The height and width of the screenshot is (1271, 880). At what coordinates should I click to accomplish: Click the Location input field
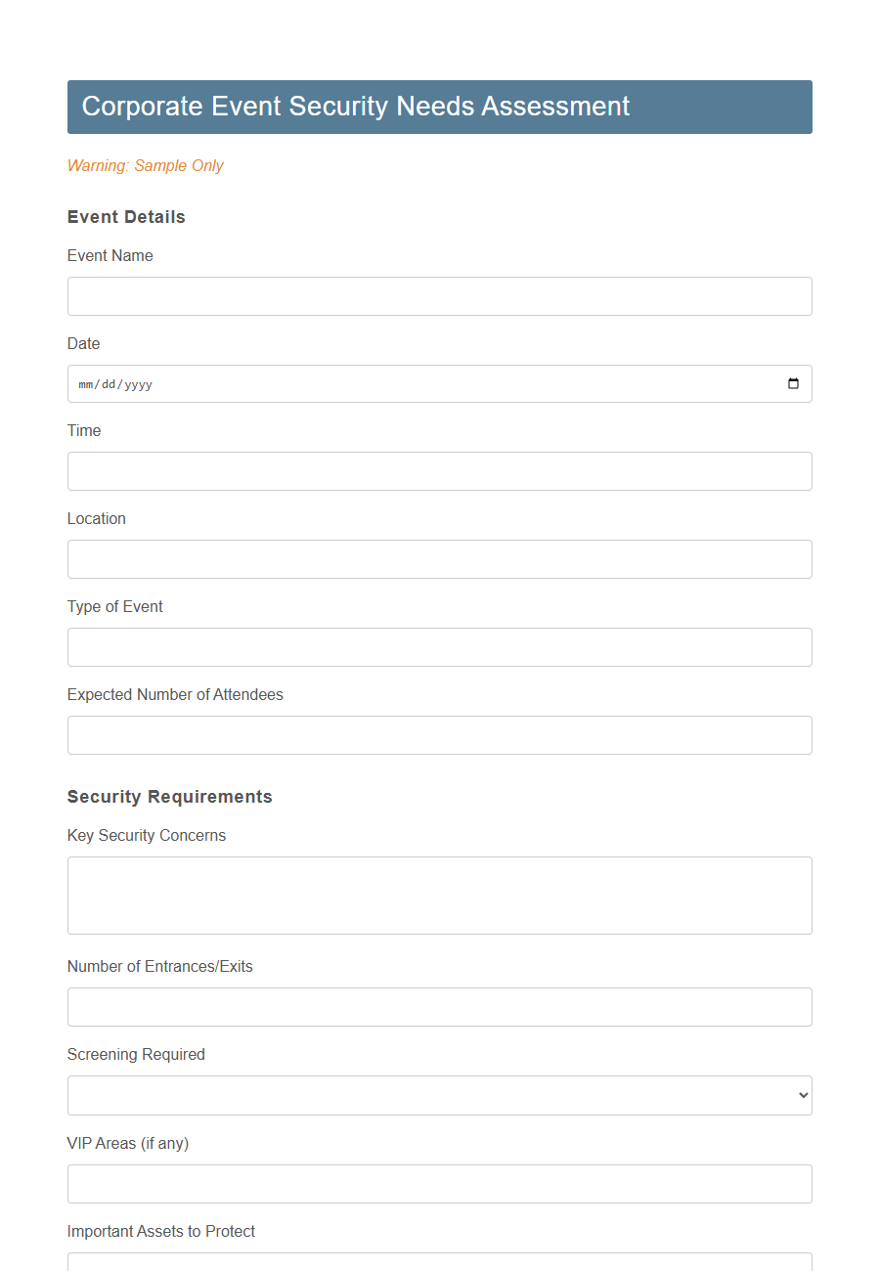(x=439, y=559)
